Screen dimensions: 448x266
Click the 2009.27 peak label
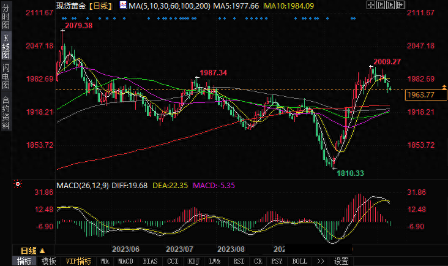pyautogui.click(x=387, y=62)
